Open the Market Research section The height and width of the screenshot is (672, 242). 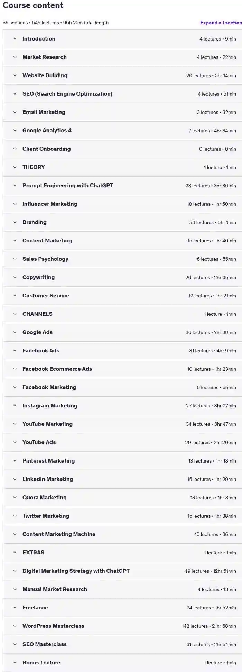tap(122, 57)
